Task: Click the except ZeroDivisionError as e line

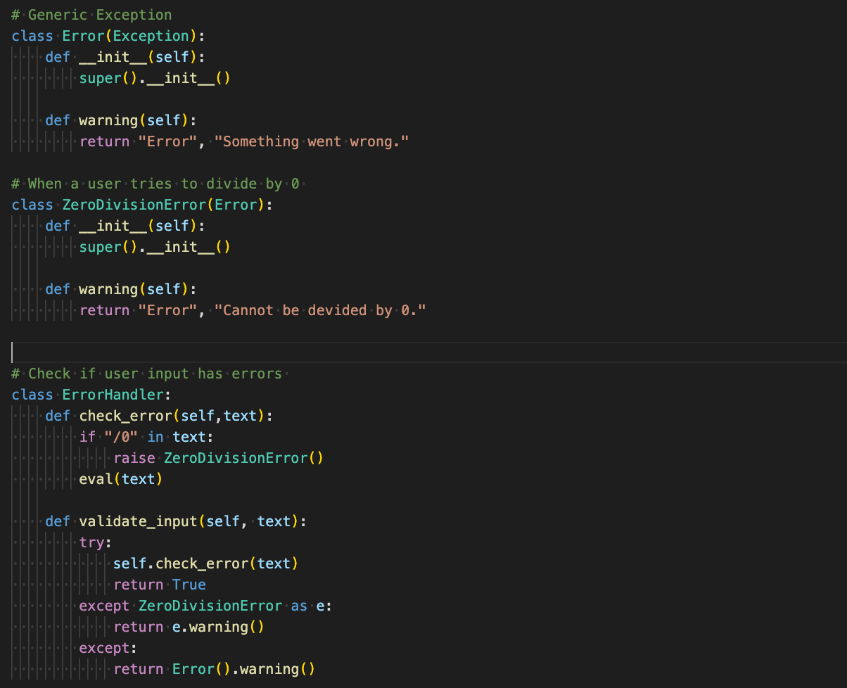Action: pos(204,605)
